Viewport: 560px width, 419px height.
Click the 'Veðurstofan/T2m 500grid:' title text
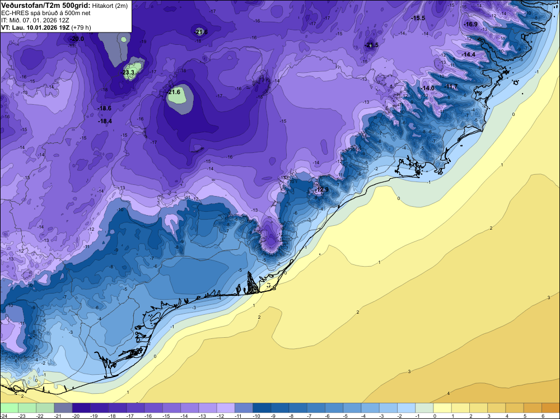[45, 6]
